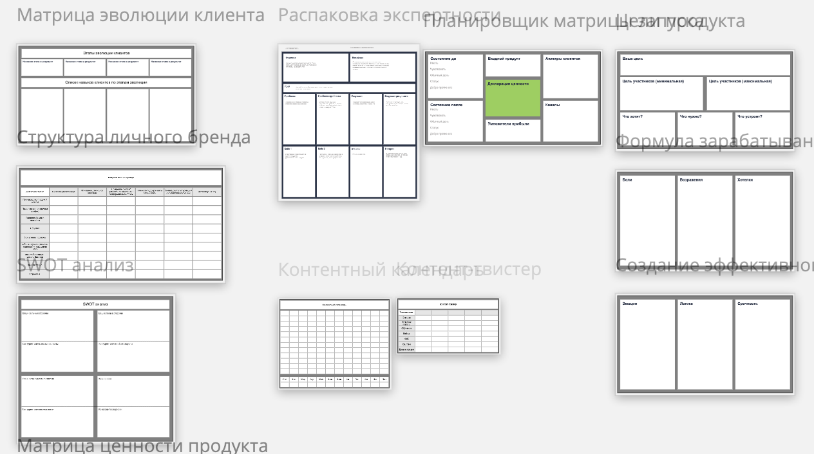Select the 'Создание эффективног…' frame title

pyautogui.click(x=715, y=265)
